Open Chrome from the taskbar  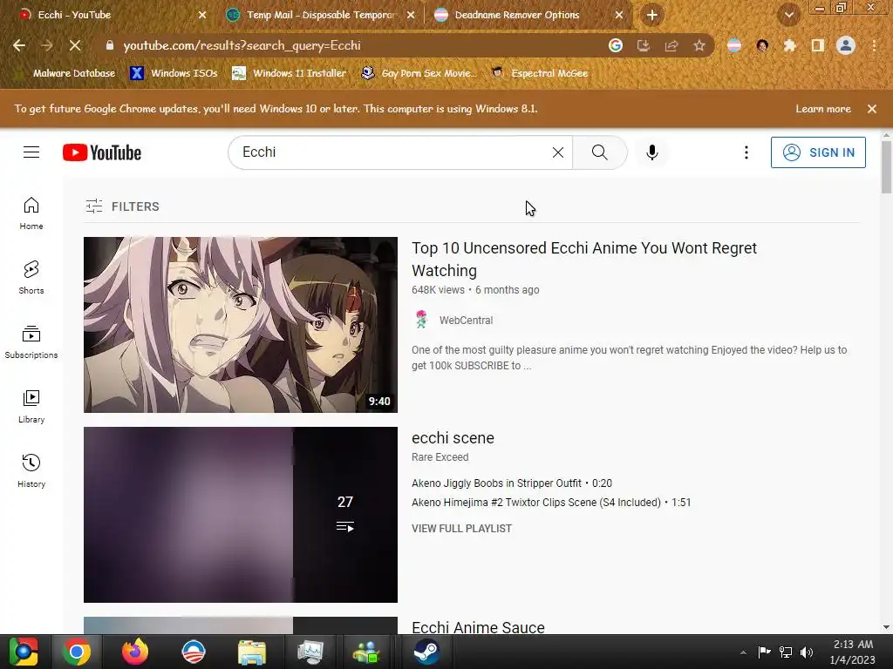click(x=77, y=652)
